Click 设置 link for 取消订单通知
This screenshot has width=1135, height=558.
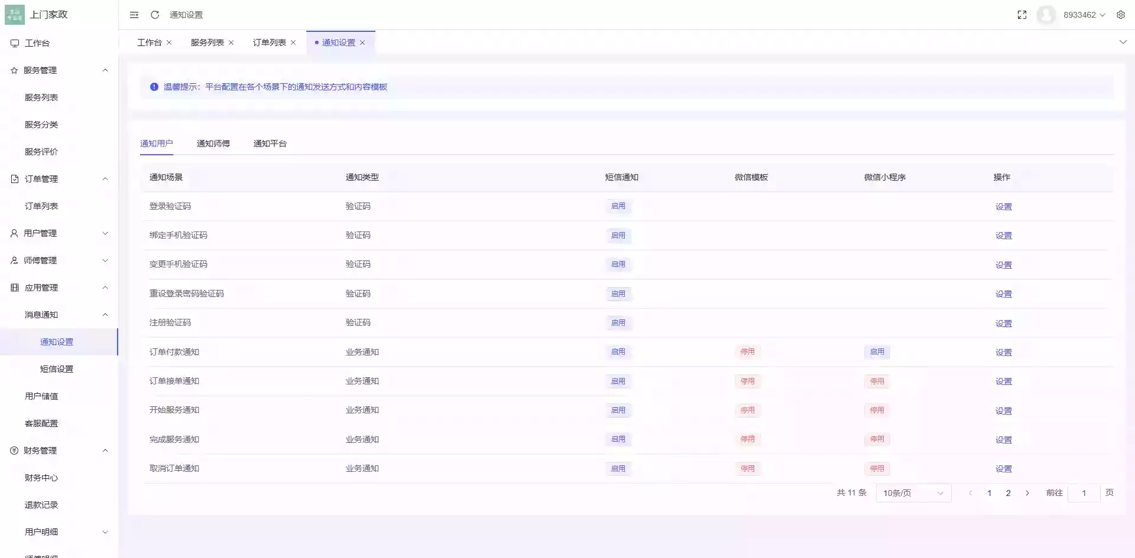(x=1003, y=468)
